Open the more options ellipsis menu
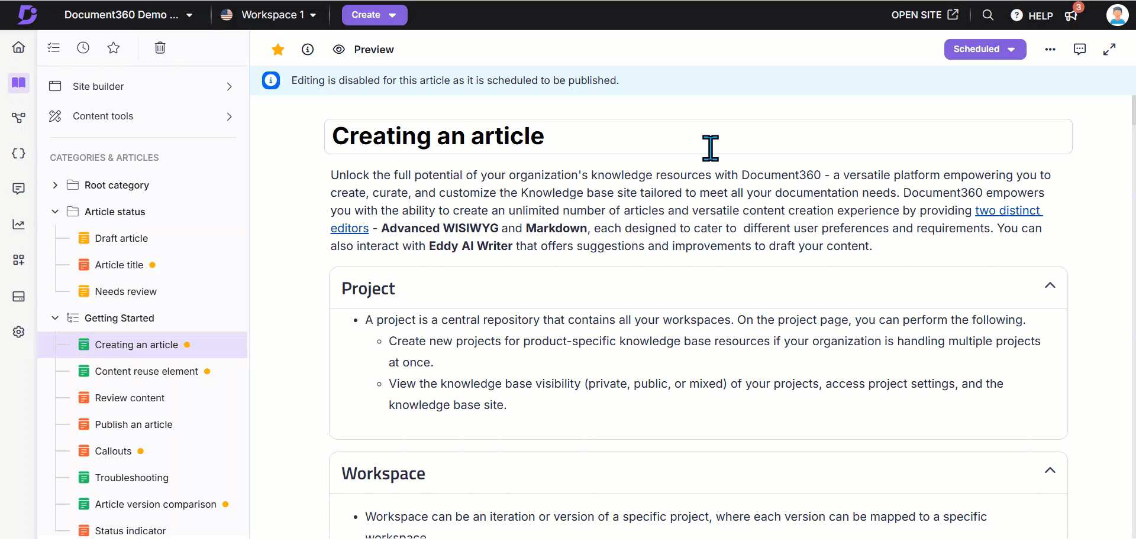 (x=1050, y=50)
